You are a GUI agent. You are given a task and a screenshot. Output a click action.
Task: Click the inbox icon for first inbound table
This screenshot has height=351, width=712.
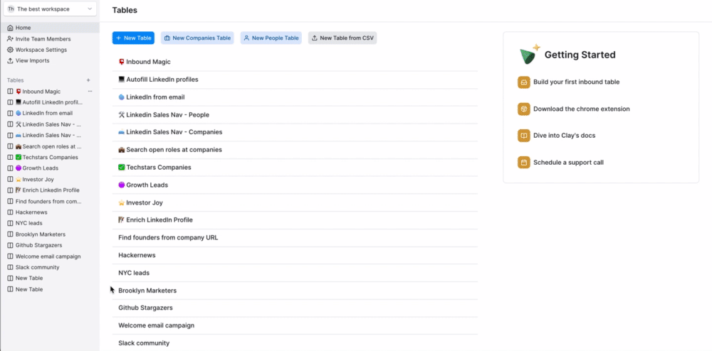pyautogui.click(x=523, y=82)
